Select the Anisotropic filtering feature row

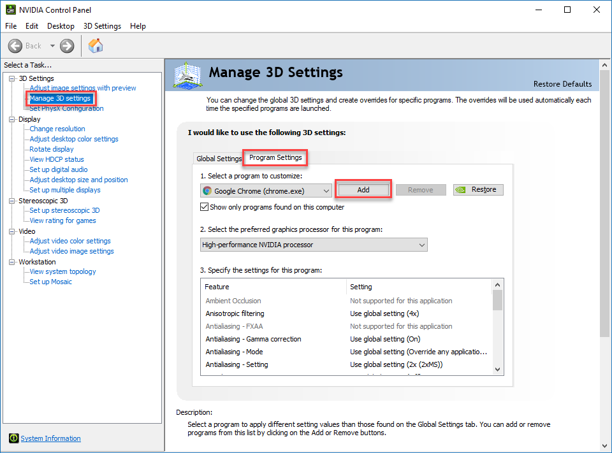[x=346, y=313]
